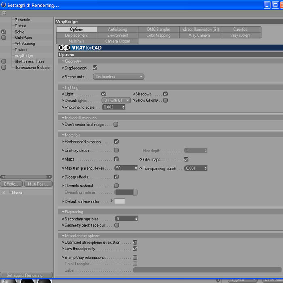Open the DMC Sampler tab
The width and height of the screenshot is (283, 283).
click(158, 29)
